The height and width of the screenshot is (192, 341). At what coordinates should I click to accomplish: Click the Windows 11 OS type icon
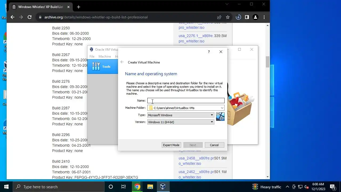tap(220, 117)
